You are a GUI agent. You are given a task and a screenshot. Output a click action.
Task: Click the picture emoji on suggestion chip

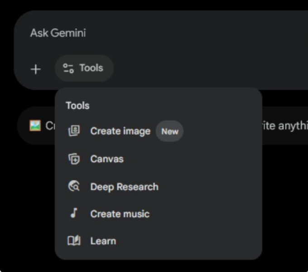click(35, 126)
